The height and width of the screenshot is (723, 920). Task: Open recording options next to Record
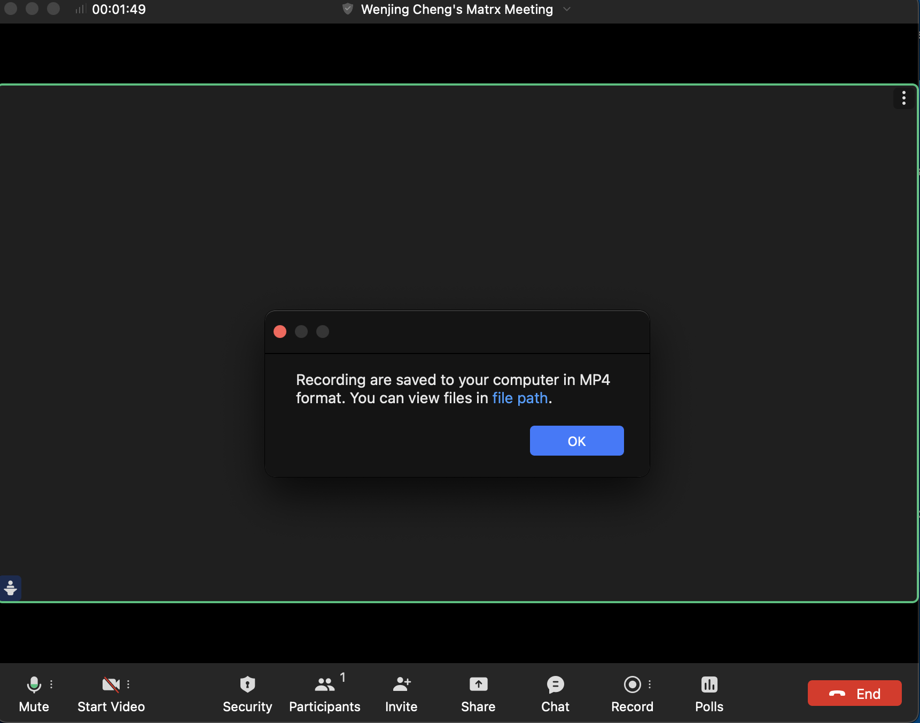tap(650, 684)
